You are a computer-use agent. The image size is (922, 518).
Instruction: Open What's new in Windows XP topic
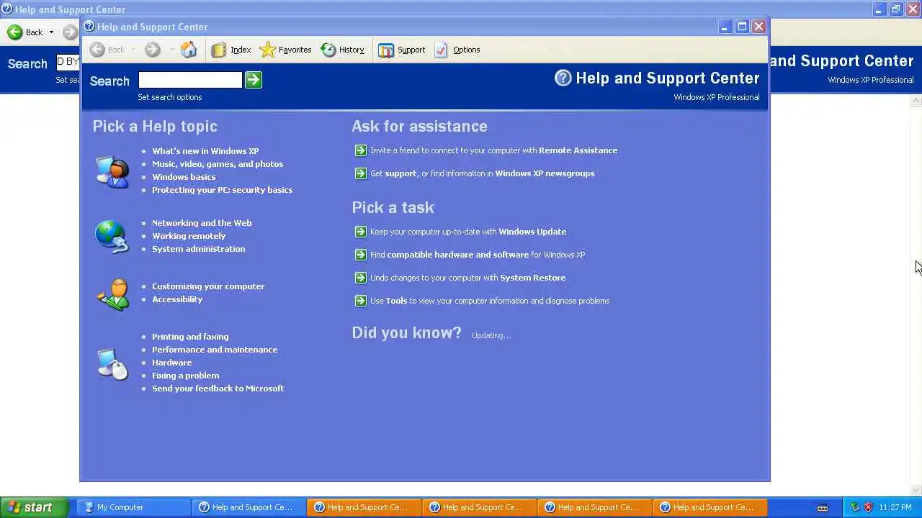coord(205,151)
